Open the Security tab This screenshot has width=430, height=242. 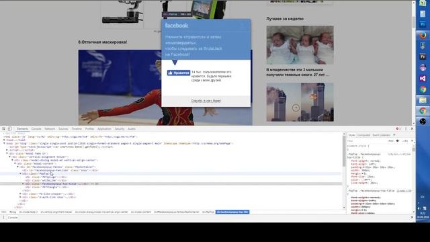click(x=120, y=128)
